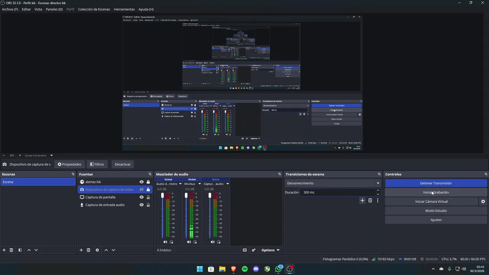Toggle monitoring headphone icon for Mic/Aux

point(195,242)
